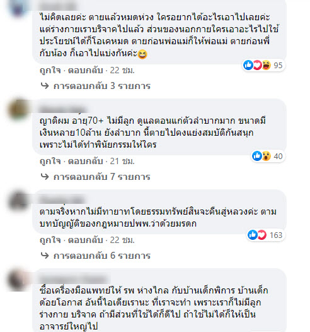Open the reaction count 163 list
The width and height of the screenshot is (310, 332).
276,235
